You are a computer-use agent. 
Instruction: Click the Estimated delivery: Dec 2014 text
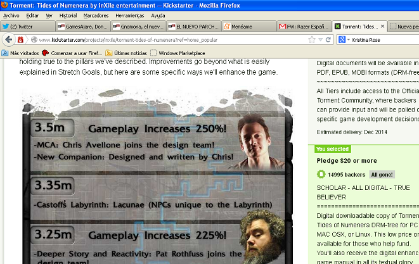[x=352, y=132]
